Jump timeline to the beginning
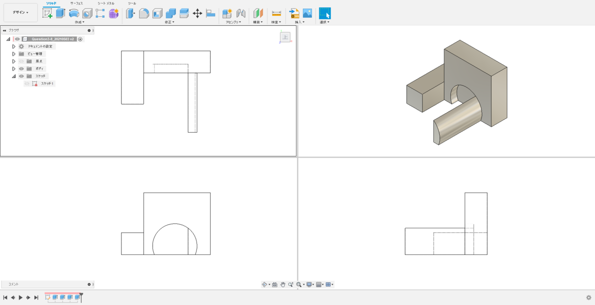 (5, 298)
